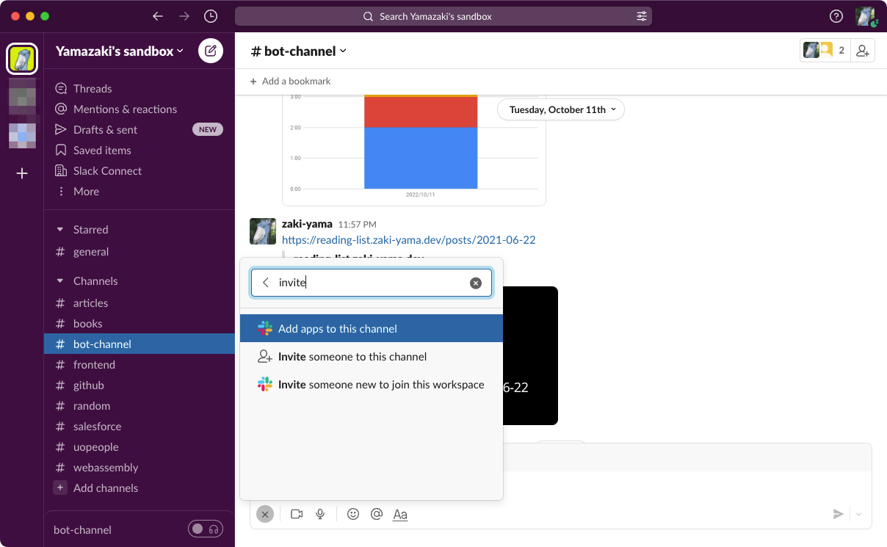Toggle text formatting Aa icon

[400, 514]
